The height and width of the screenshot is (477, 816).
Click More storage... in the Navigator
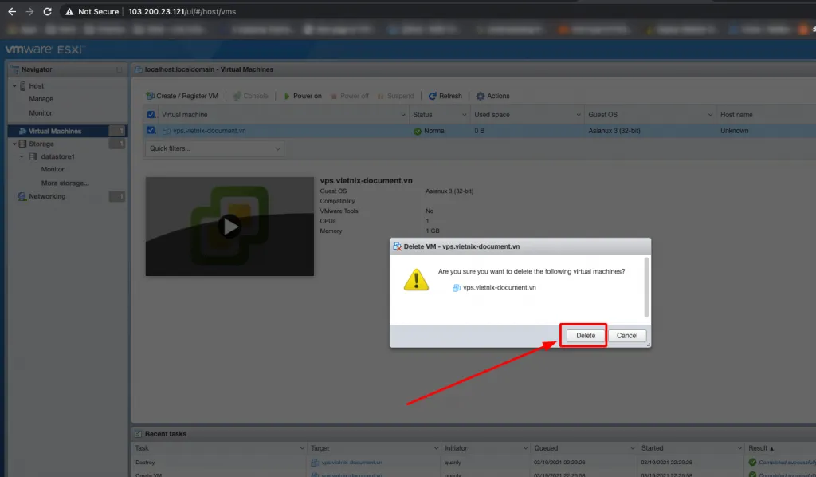coord(65,183)
